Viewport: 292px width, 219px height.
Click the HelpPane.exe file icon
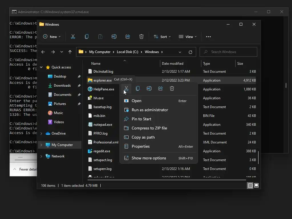(x=90, y=89)
